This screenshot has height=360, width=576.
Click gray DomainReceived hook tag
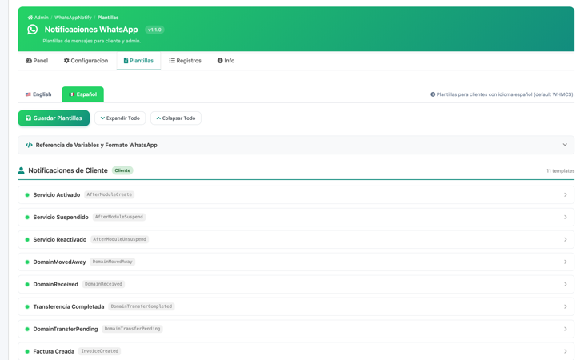click(103, 284)
